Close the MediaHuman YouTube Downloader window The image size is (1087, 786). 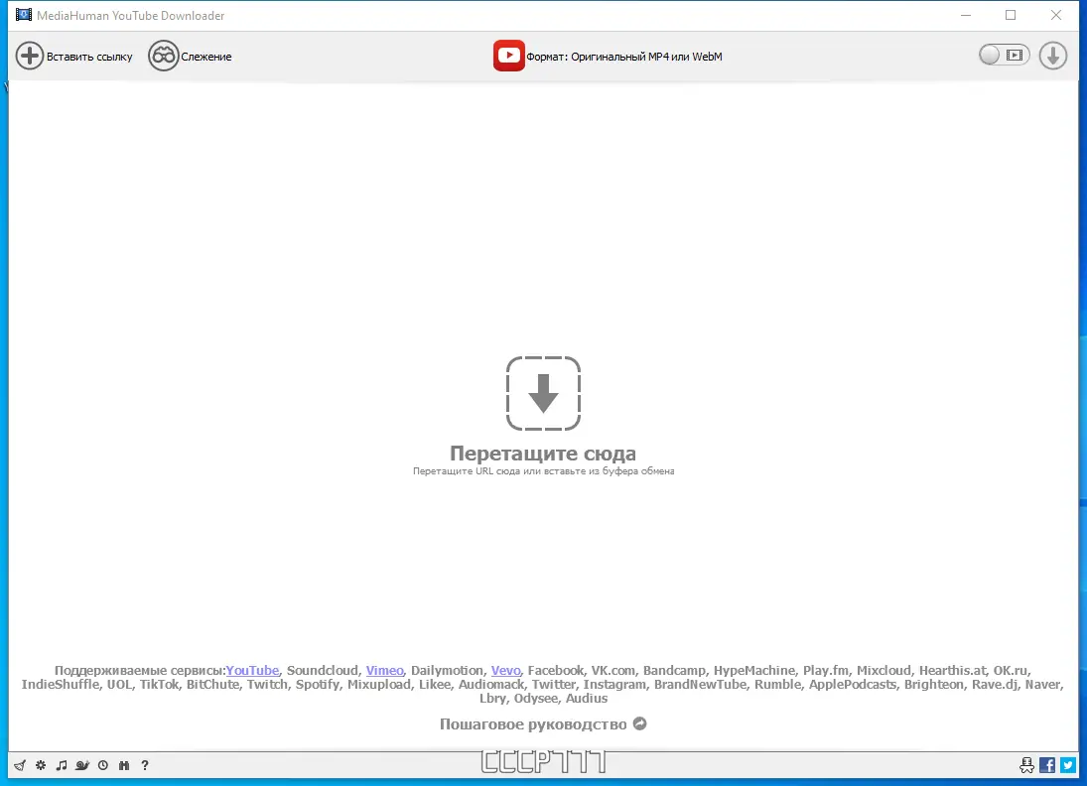[1056, 15]
